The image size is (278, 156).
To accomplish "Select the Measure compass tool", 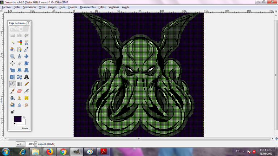I will [19, 56].
